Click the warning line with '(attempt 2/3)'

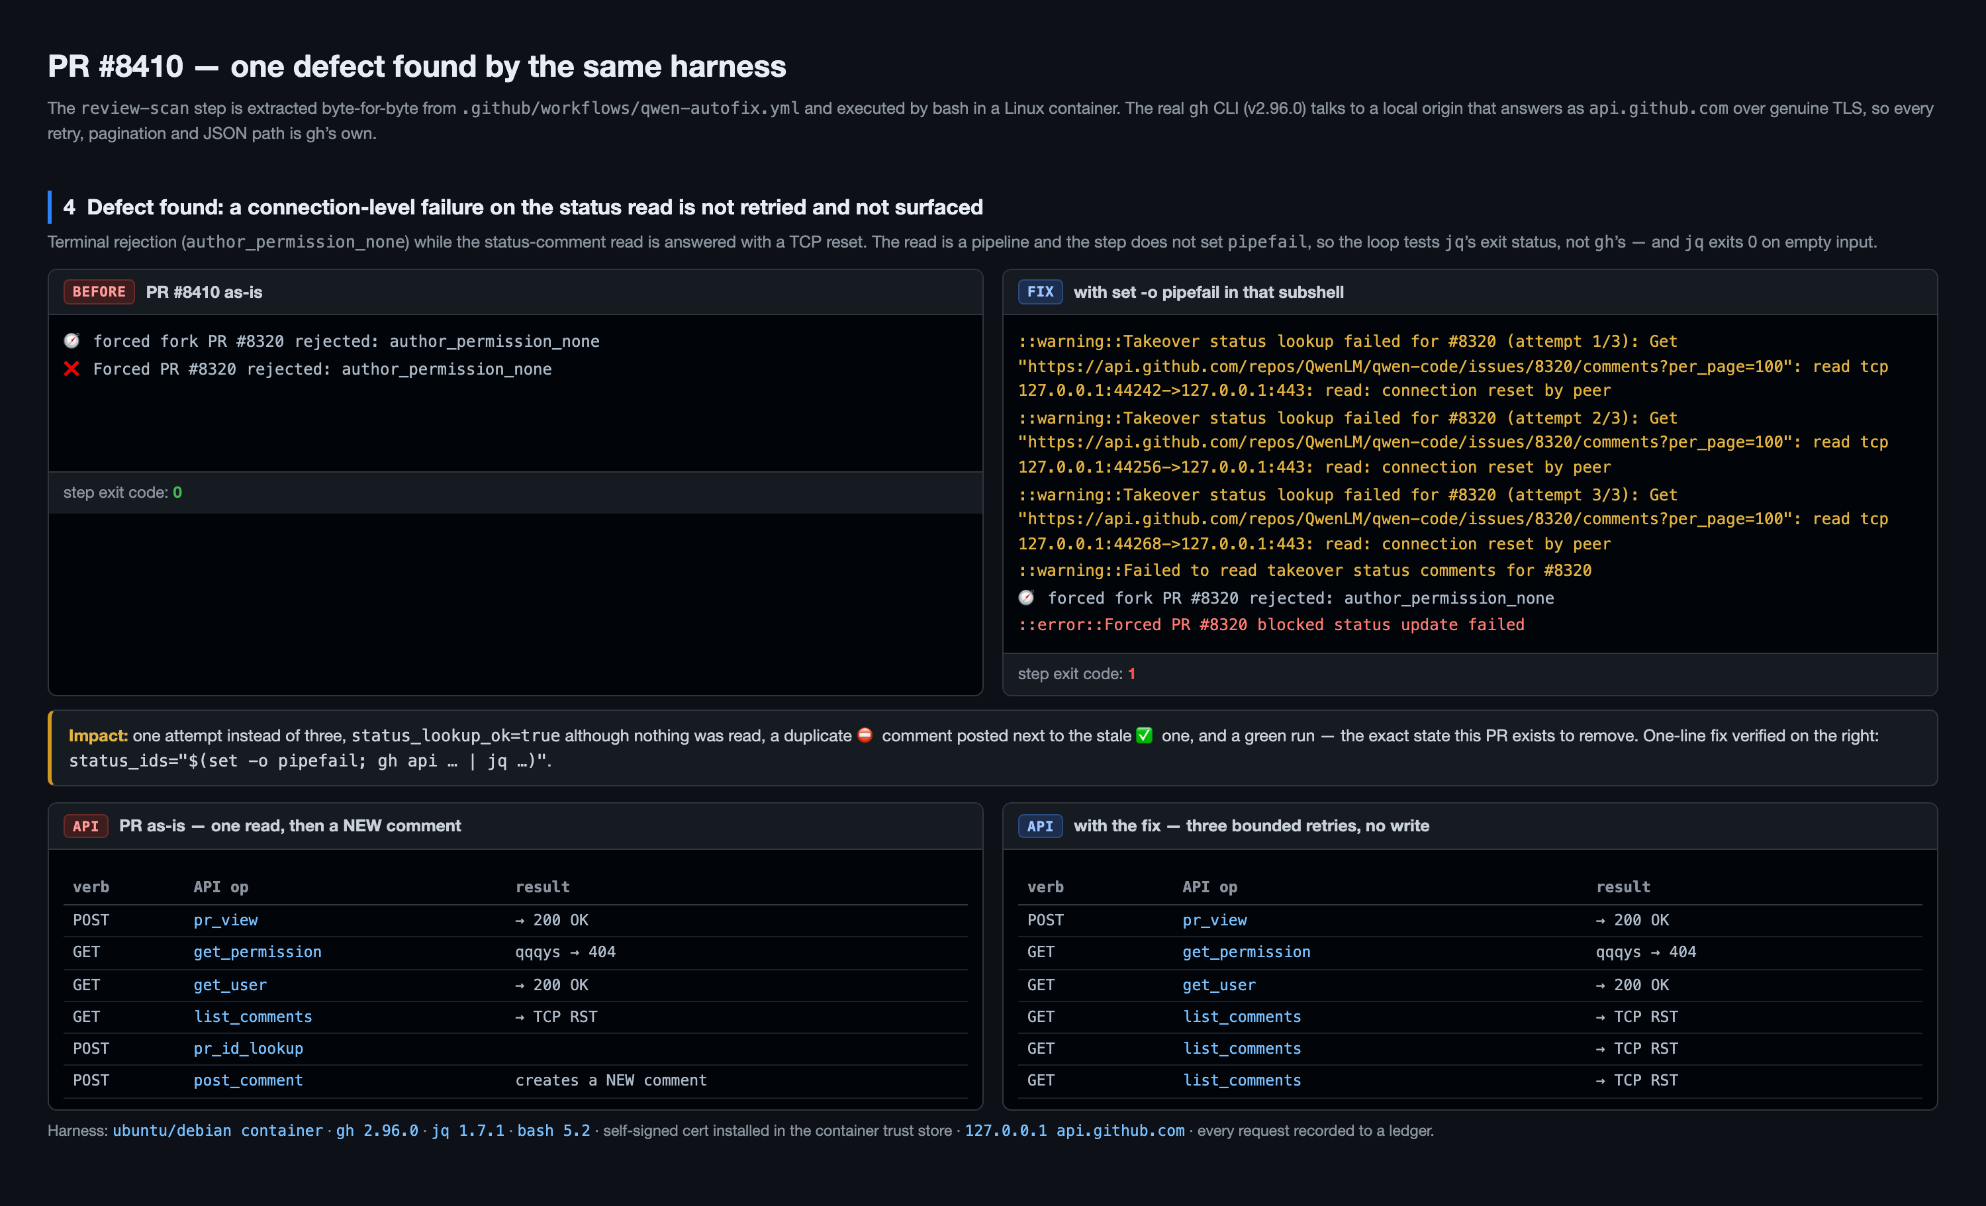1452,443
